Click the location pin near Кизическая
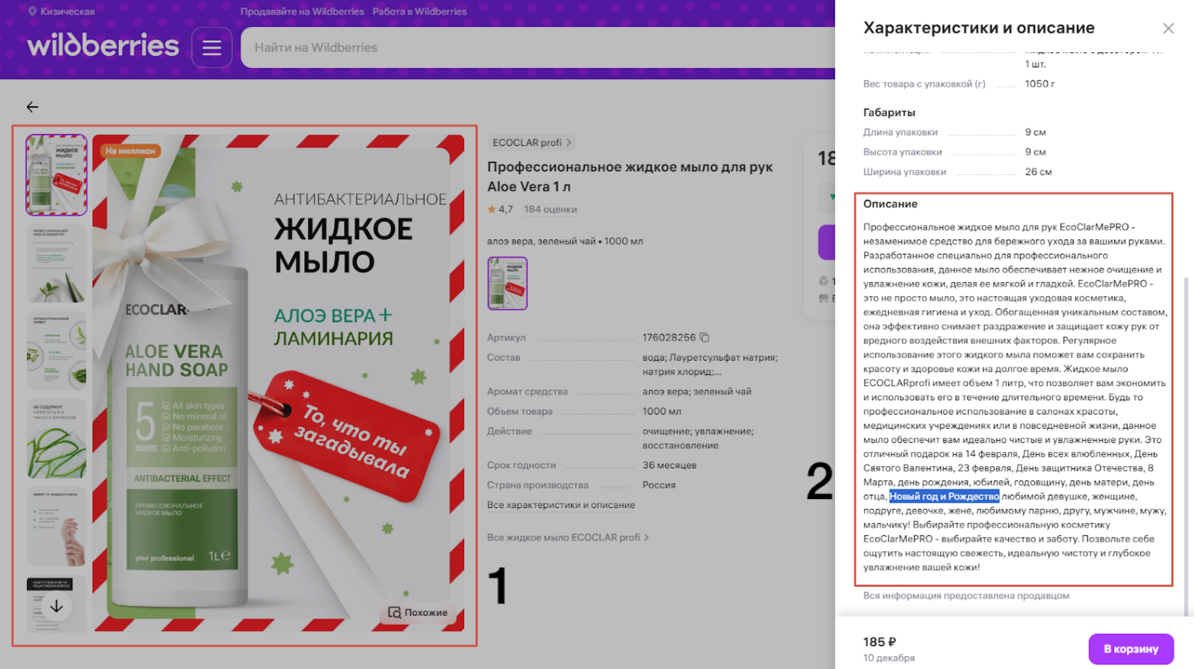The height and width of the screenshot is (669, 1194). tap(34, 10)
